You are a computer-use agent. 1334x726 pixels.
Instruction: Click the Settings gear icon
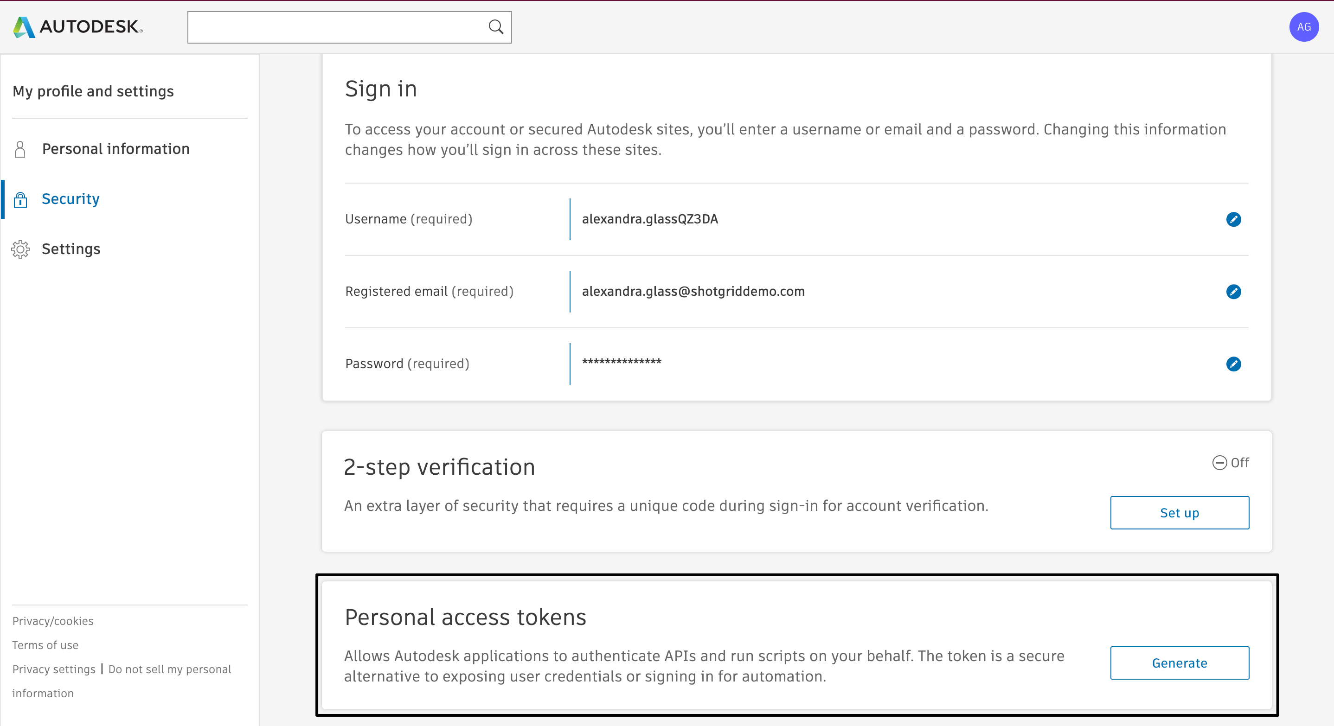[x=20, y=249]
